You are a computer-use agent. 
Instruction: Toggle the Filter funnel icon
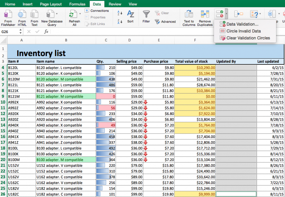146,15
